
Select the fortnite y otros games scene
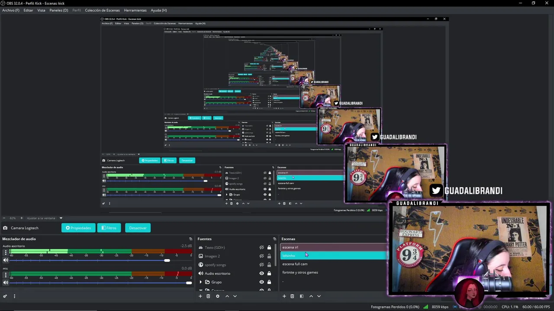point(334,273)
